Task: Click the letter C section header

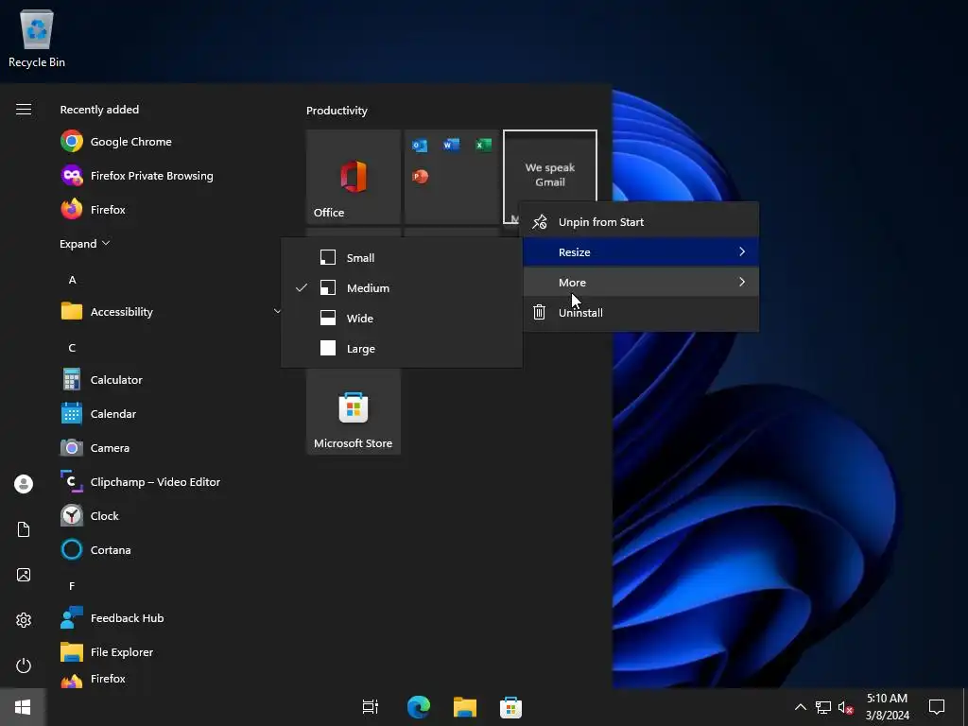Action: pyautogui.click(x=72, y=348)
